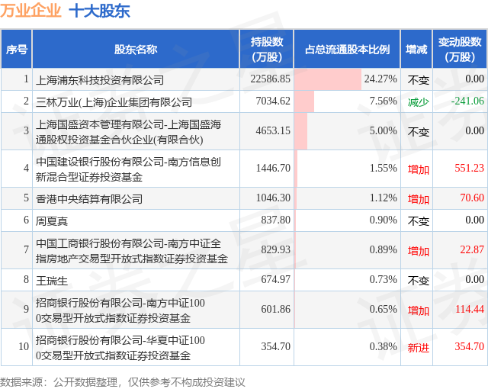
Task: Click the holding value 601.86
Action: coord(275,310)
